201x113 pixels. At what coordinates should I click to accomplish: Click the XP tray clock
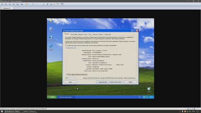click(x=151, y=97)
